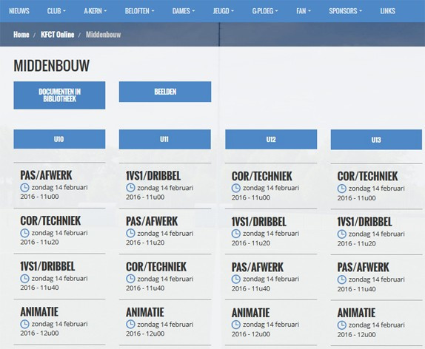Go to NIEUWS in the navigation bar
This screenshot has width=425, height=349.
pos(19,11)
